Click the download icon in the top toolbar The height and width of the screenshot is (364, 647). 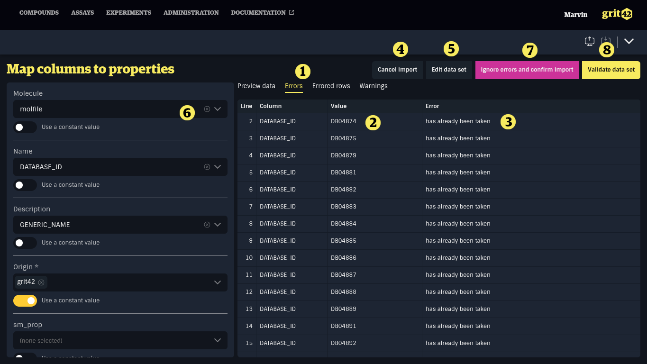click(x=606, y=41)
